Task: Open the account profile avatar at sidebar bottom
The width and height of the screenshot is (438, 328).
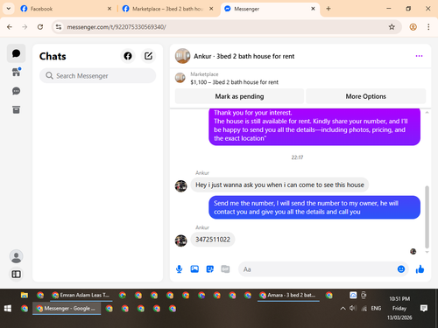Action: pos(16,256)
